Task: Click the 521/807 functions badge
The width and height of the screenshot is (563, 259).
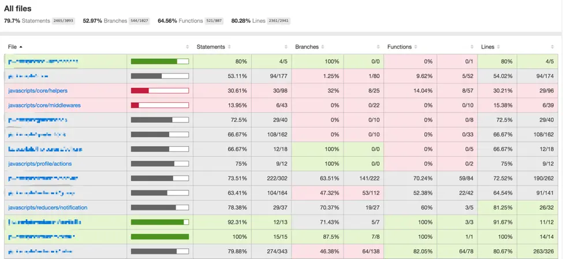Action: coord(214,21)
